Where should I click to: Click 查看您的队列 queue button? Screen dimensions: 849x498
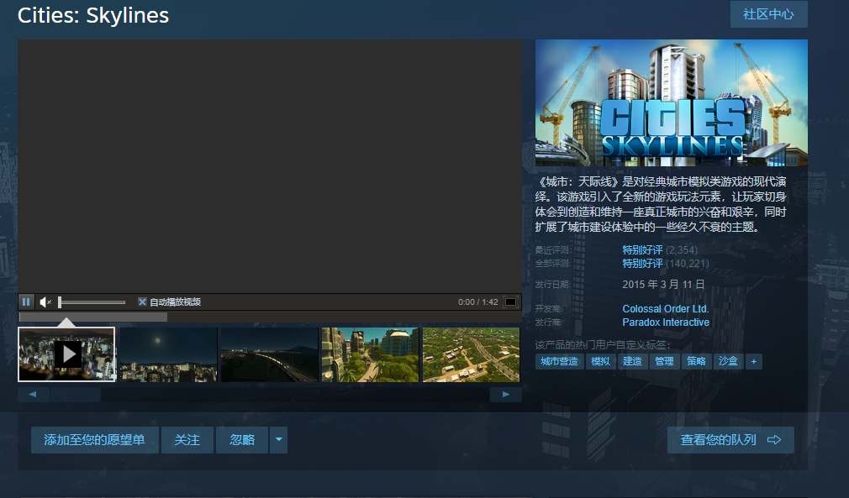[730, 440]
